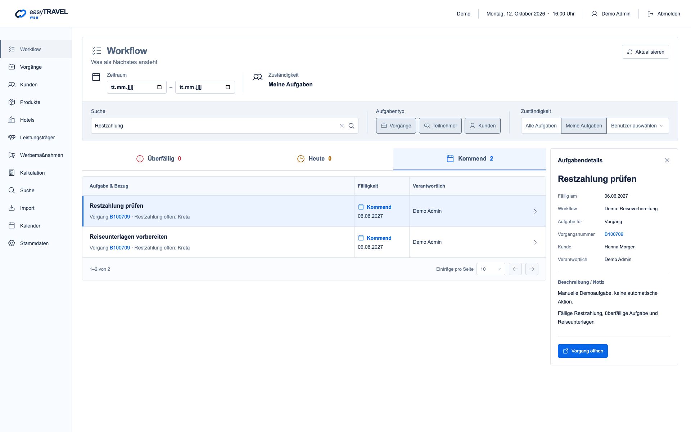
Task: Open Werbemaßnahmen in the sidebar
Action: click(36, 155)
